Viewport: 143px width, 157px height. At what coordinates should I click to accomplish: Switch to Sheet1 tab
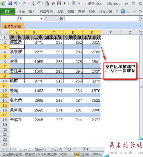pos(25,149)
